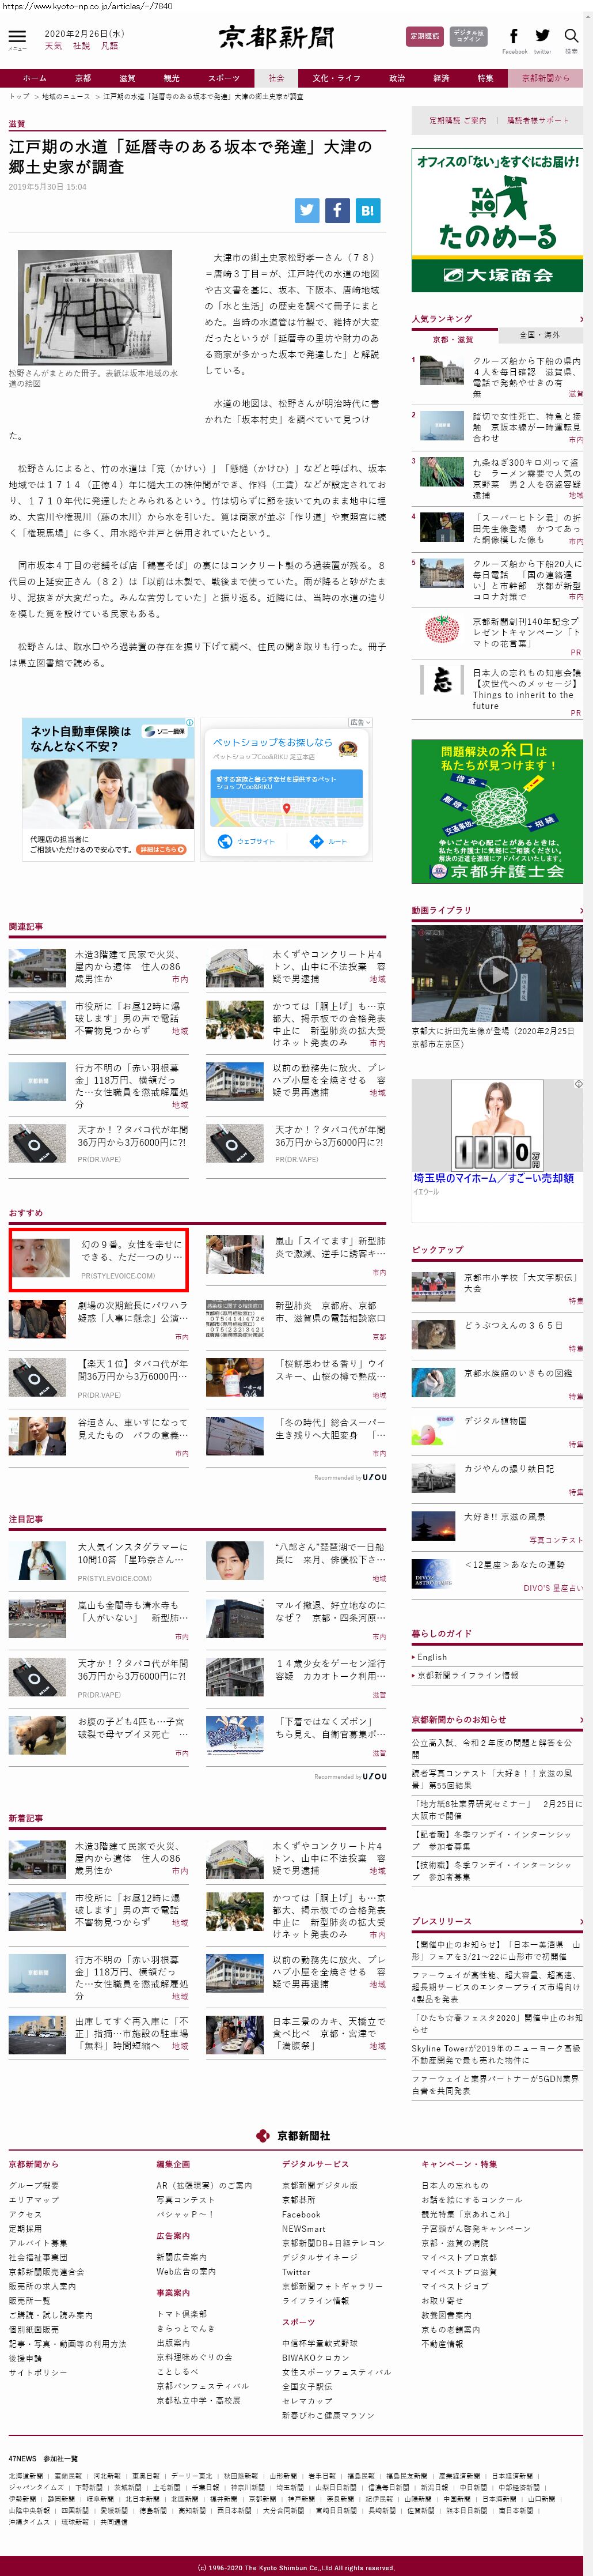Open search with the magnifying glass icon
Image resolution: width=593 pixels, height=2576 pixels.
coord(571,36)
